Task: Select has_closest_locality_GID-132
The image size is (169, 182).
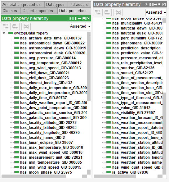Action: [46, 83]
